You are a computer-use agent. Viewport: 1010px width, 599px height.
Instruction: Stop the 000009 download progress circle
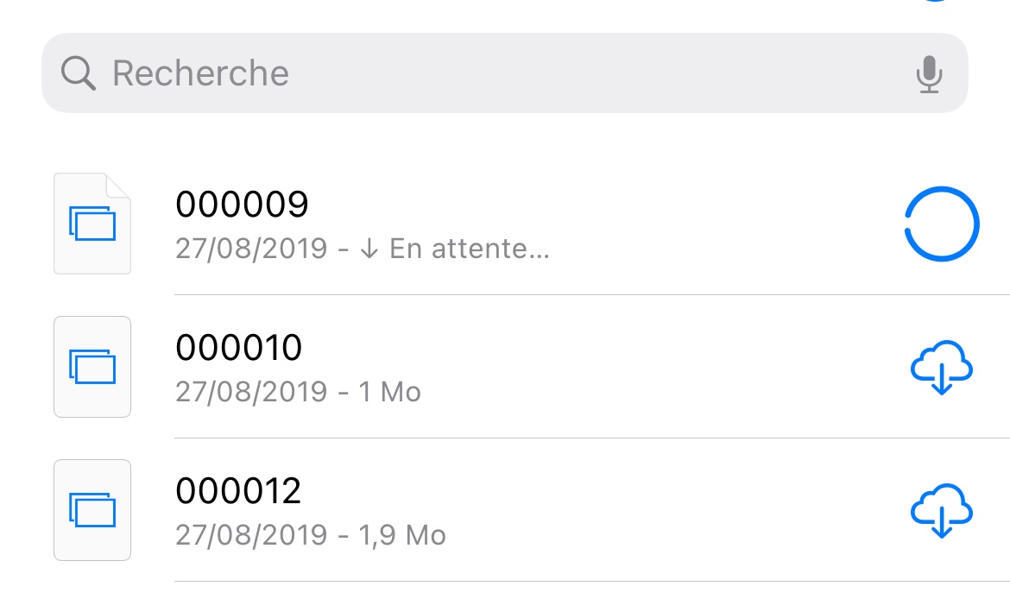[941, 224]
